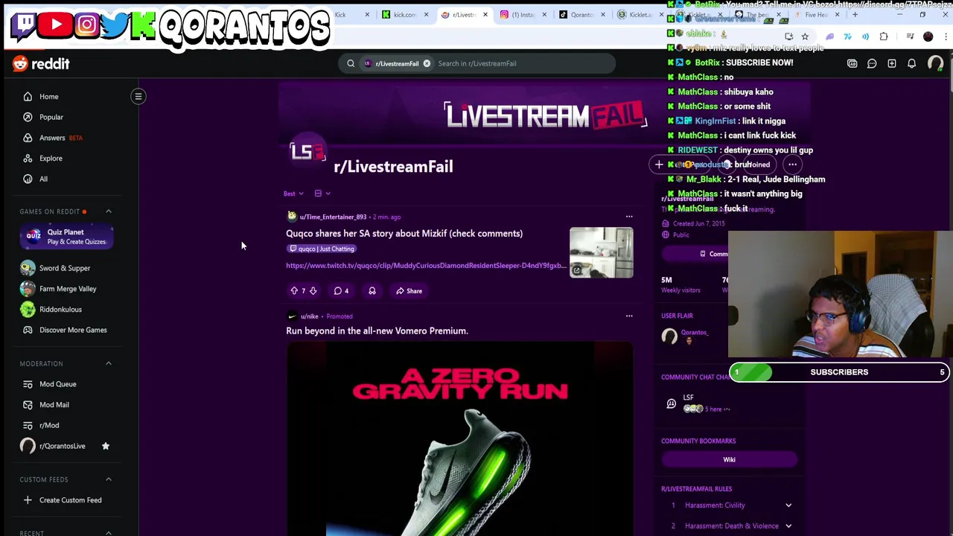Open Reddit Answers icon
This screenshot has height=536, width=953.
(x=28, y=138)
